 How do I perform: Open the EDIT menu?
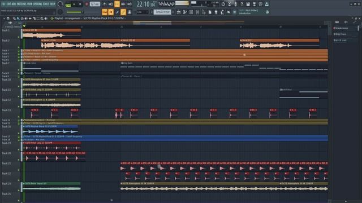[8, 4]
